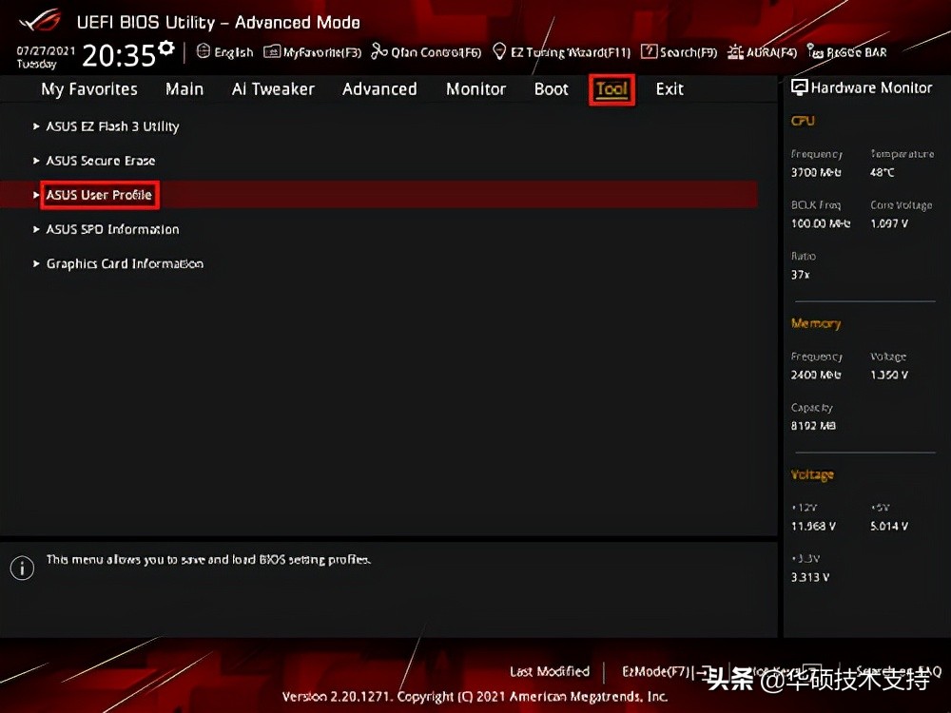
Task: Click the 20:35 clock display
Action: (119, 56)
